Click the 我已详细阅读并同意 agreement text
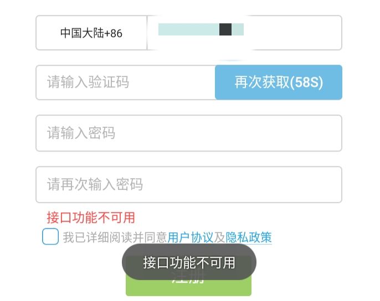380x301 pixels. tap(115, 237)
